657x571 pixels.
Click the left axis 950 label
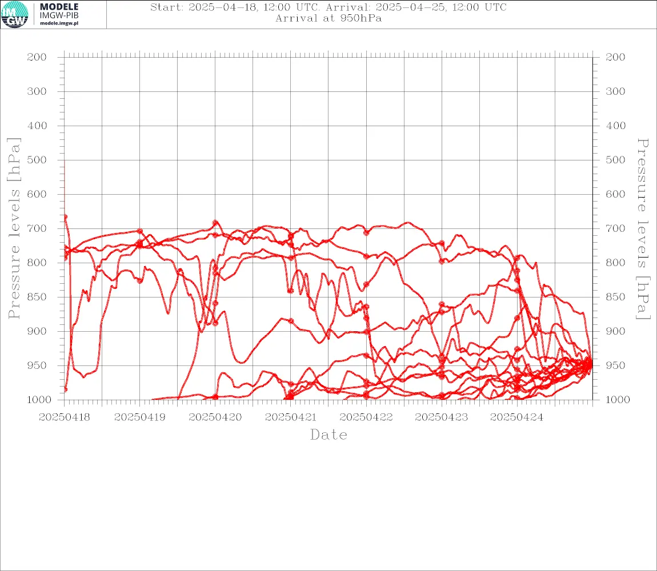click(37, 365)
